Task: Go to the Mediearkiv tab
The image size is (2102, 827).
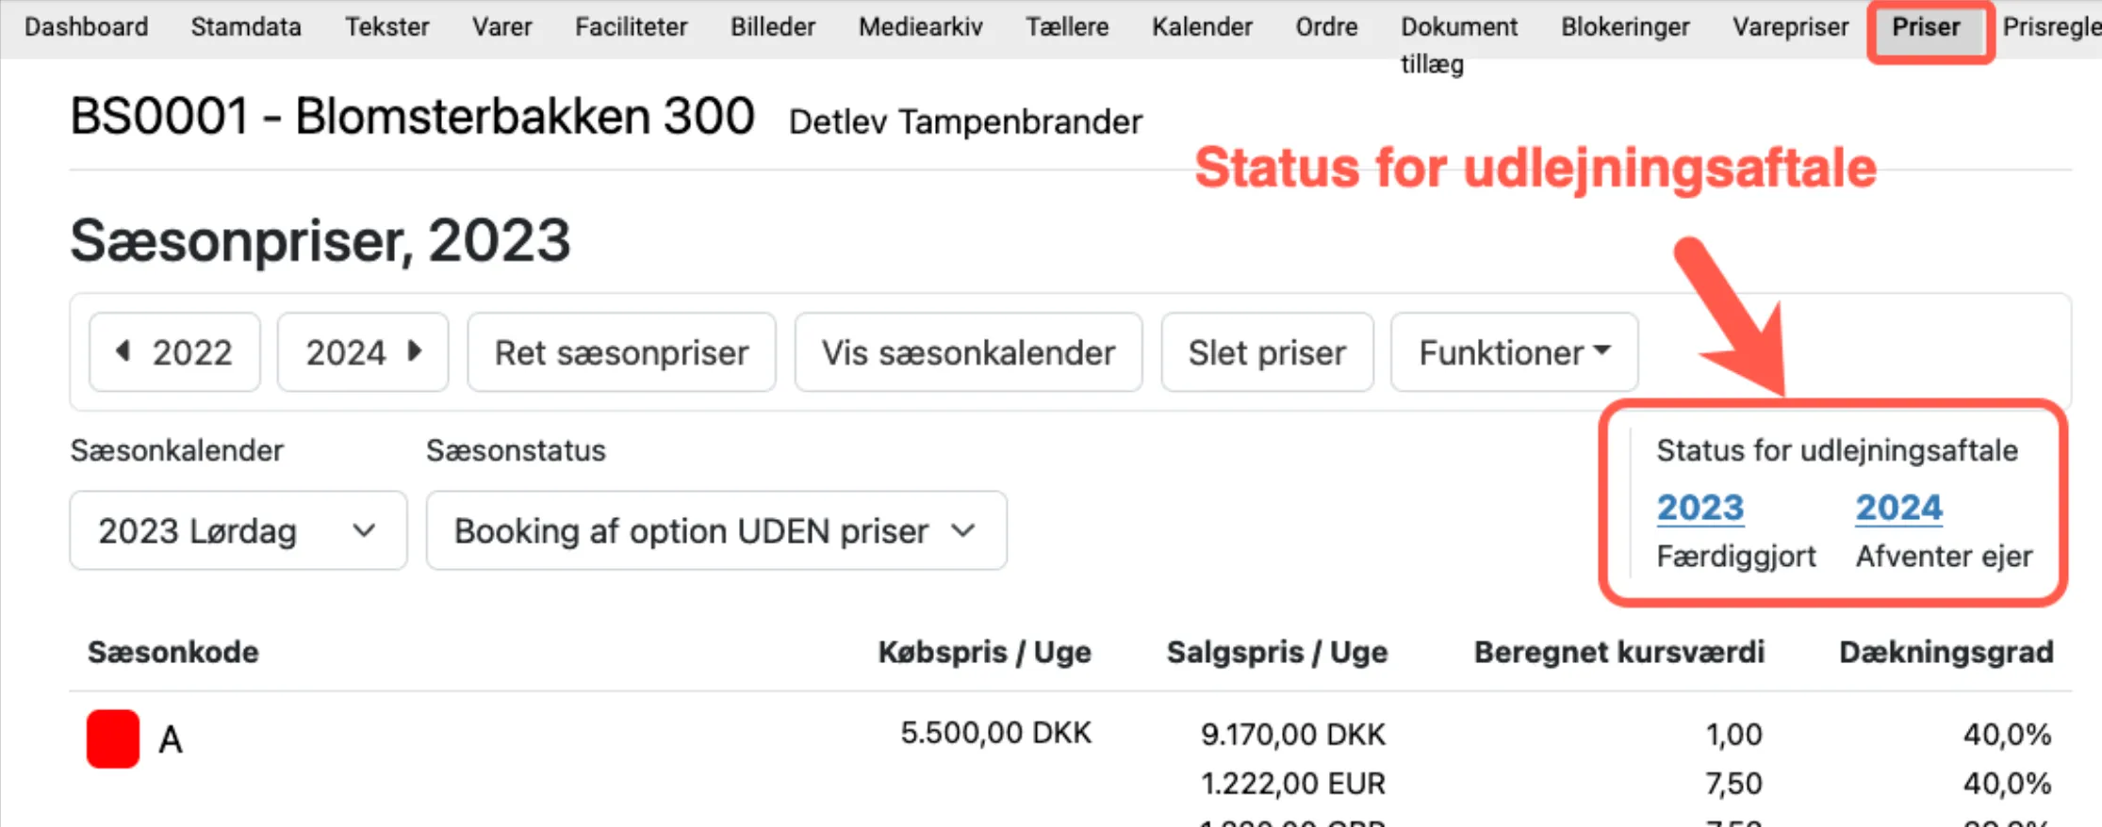Action: [x=919, y=27]
